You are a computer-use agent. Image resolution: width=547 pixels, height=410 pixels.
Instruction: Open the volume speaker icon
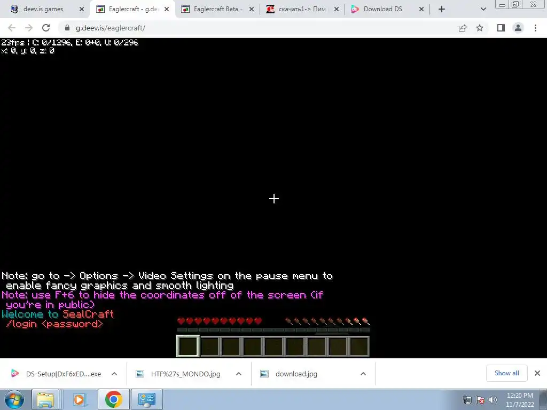pyautogui.click(x=493, y=400)
